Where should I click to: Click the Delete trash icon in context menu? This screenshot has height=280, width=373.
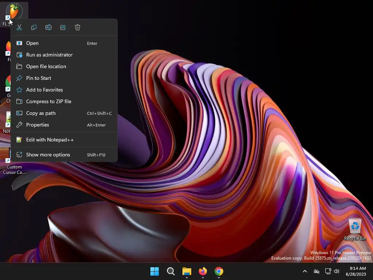(x=78, y=27)
